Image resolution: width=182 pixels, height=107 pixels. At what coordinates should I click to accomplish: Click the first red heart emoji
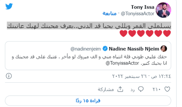click(167, 34)
